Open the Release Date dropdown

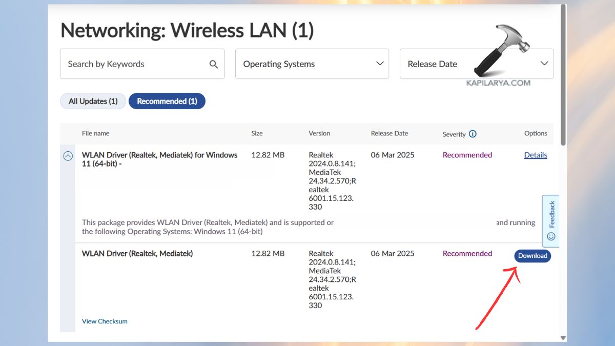[476, 64]
